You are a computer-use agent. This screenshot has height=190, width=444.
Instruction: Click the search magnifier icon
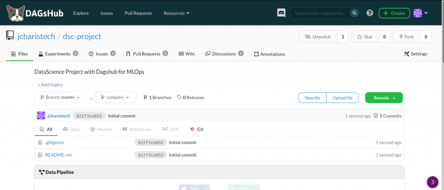[x=354, y=13]
